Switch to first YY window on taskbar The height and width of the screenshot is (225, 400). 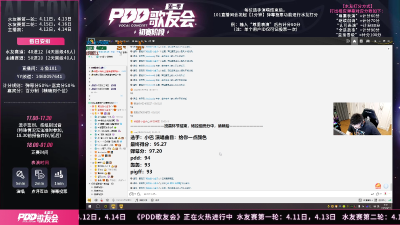(x=113, y=206)
